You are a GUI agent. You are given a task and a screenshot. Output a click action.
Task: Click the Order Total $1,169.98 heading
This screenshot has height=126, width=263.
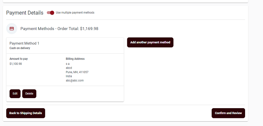tap(59, 29)
